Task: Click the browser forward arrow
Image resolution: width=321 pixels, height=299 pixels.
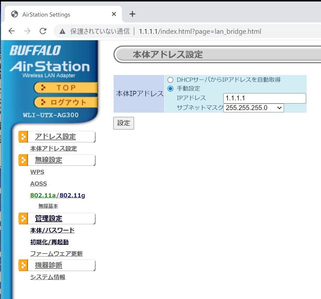Action: click(27, 31)
